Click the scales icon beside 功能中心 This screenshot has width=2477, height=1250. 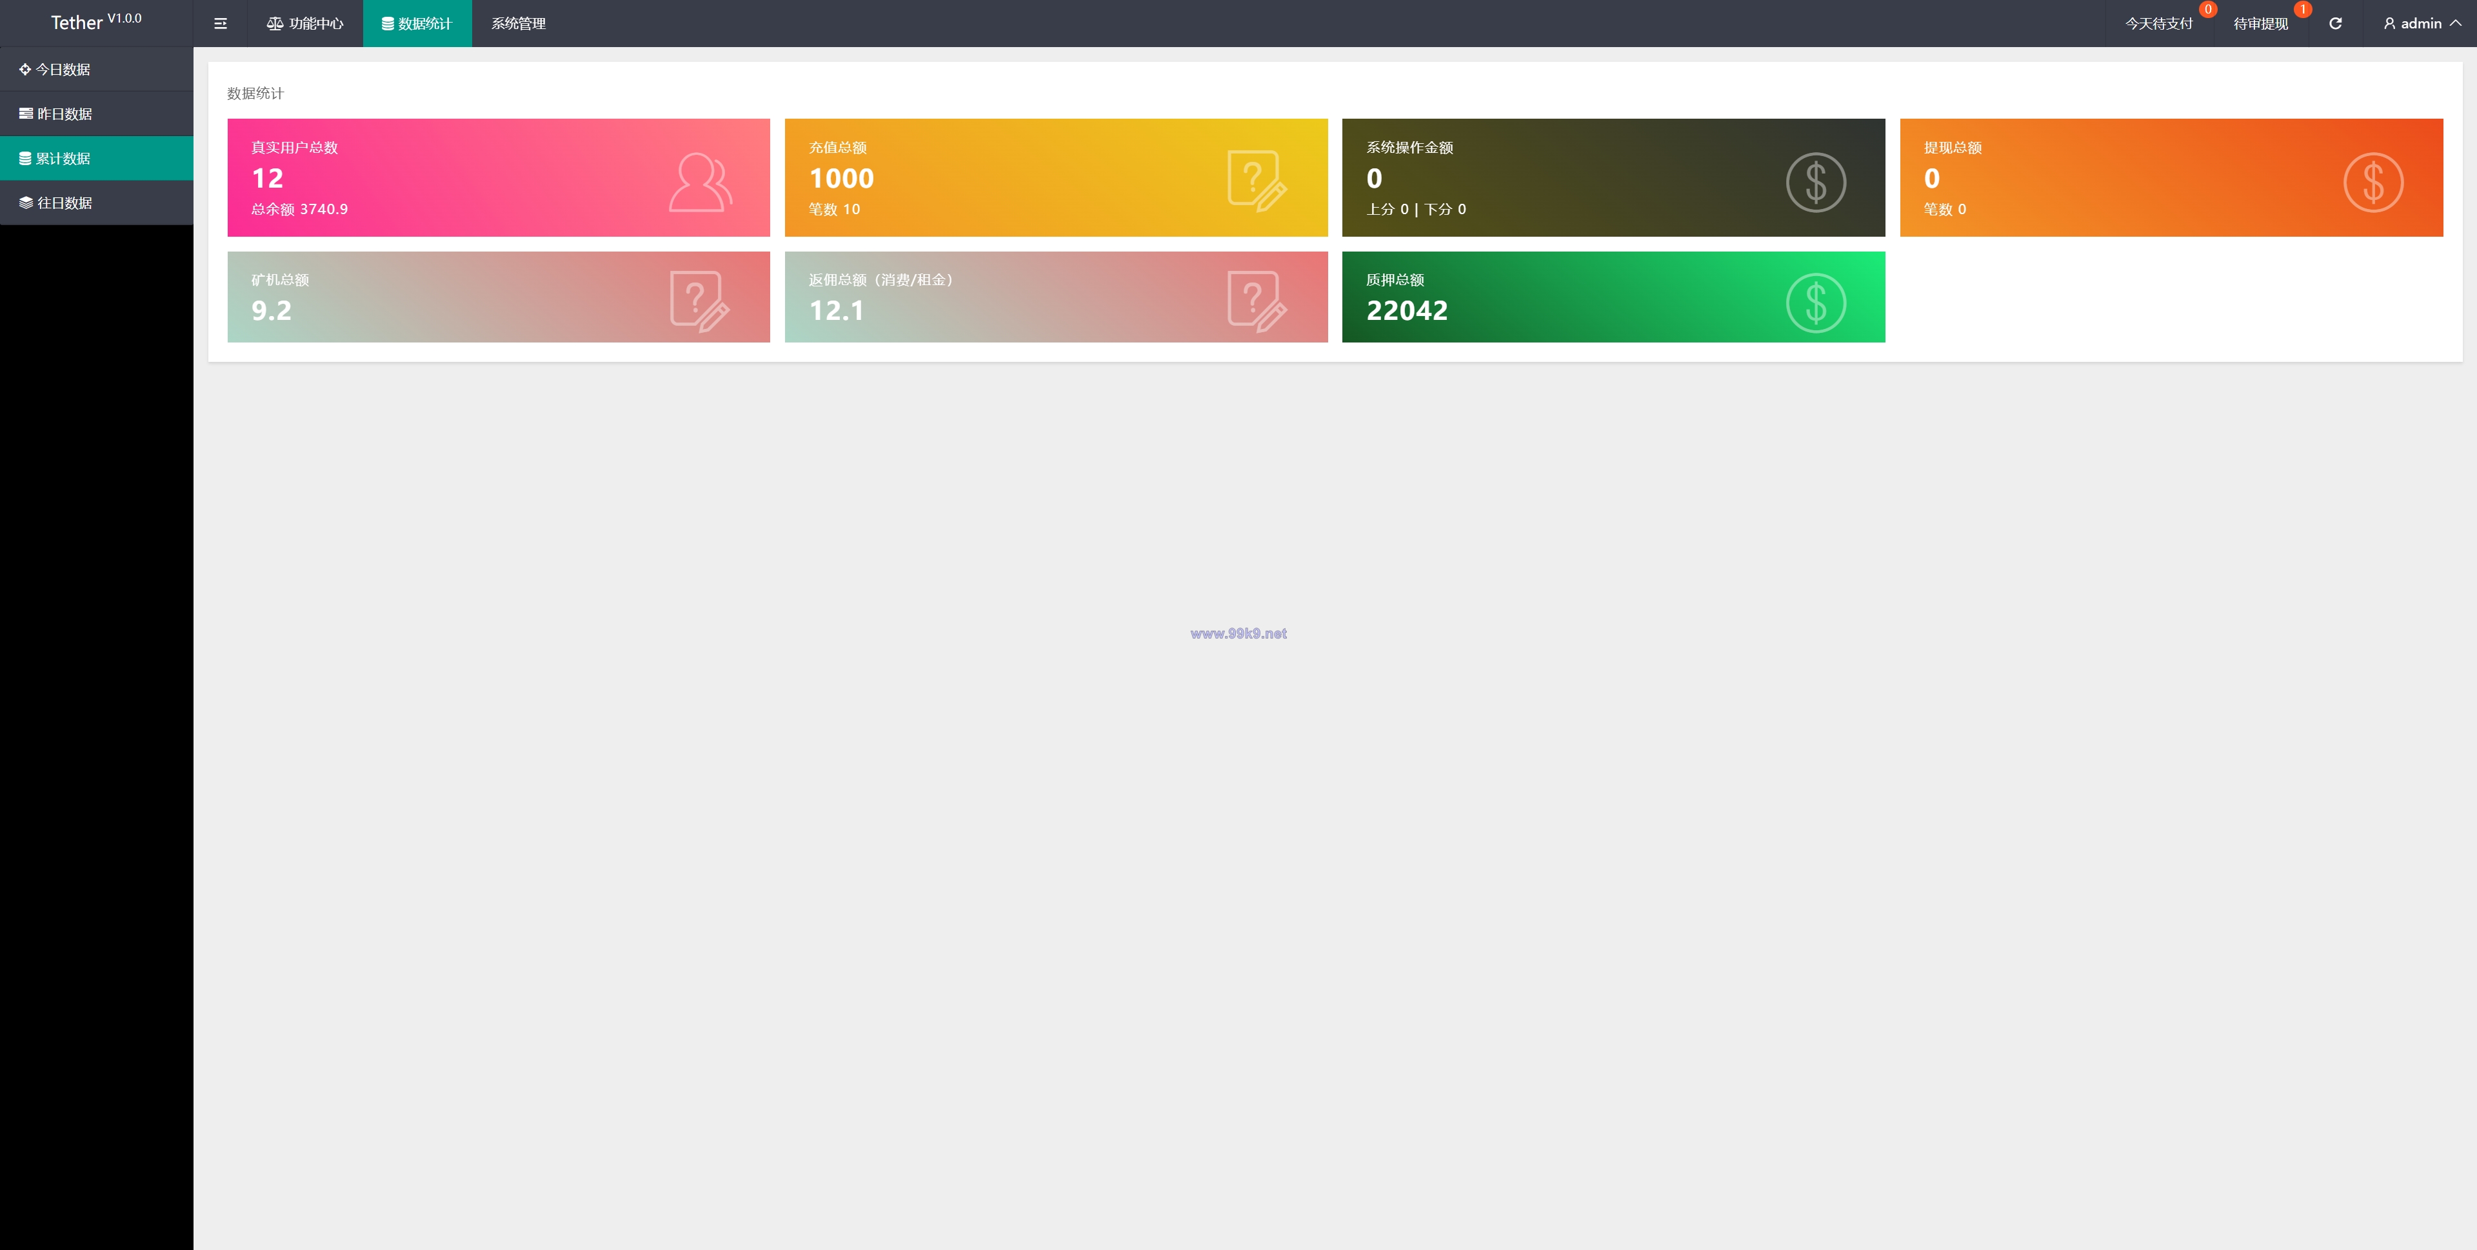[x=275, y=23]
